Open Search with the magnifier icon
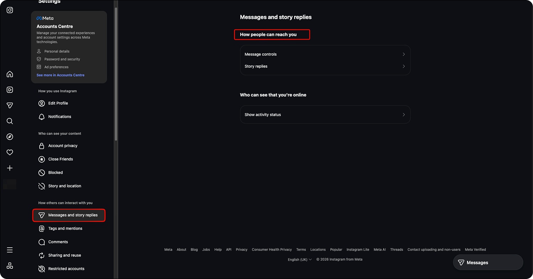 (x=10, y=121)
